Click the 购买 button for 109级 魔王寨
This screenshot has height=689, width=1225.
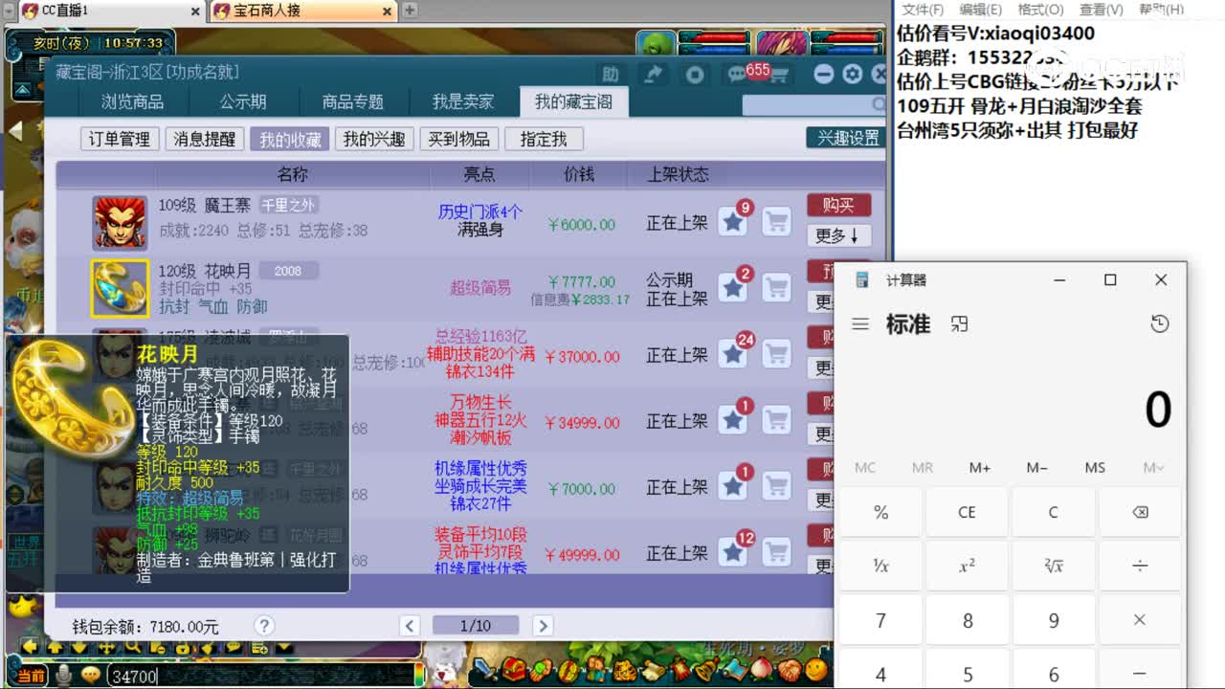(x=839, y=205)
